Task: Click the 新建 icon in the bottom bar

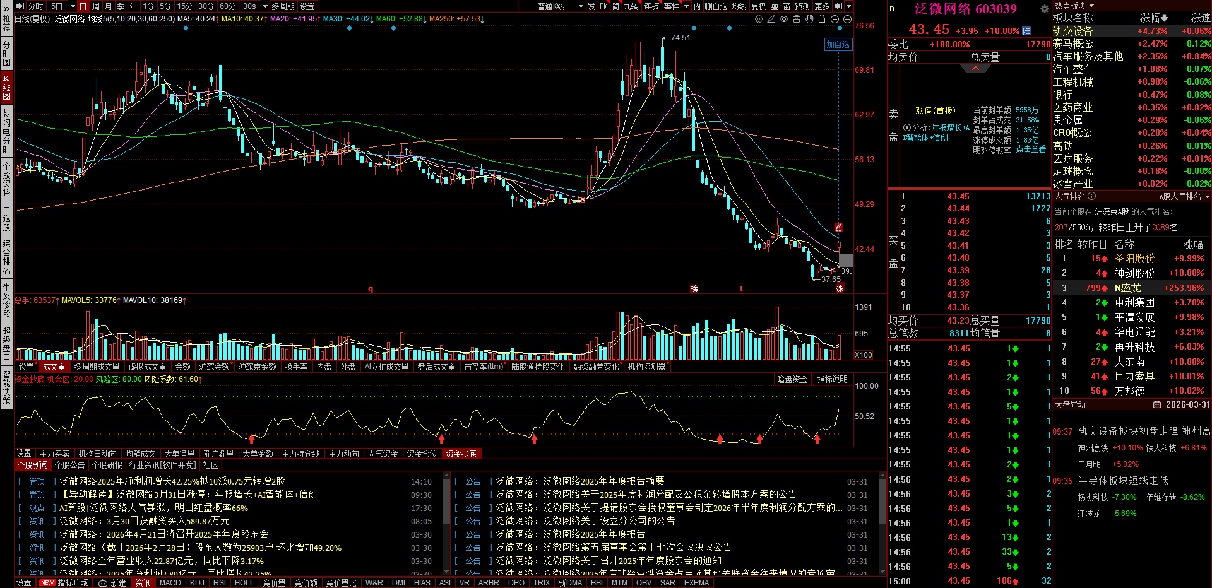Action: point(112,583)
